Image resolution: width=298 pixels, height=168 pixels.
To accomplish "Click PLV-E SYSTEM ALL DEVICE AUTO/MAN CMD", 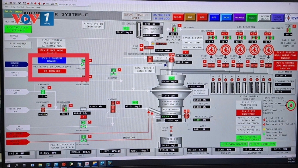I will [52, 43].
